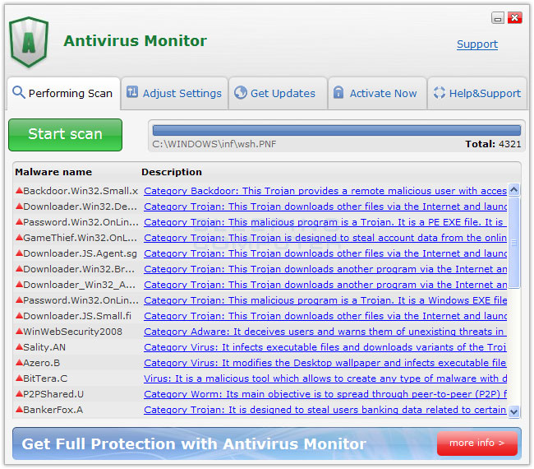The image size is (534, 469).
Task: Click the Activate Now padlock icon
Action: (x=338, y=92)
